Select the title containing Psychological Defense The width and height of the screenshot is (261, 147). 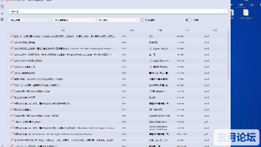[x=64, y=49]
